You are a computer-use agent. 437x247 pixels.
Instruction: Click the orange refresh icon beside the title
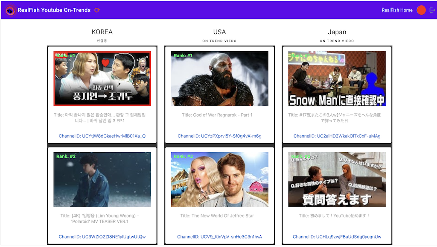pyautogui.click(x=97, y=10)
